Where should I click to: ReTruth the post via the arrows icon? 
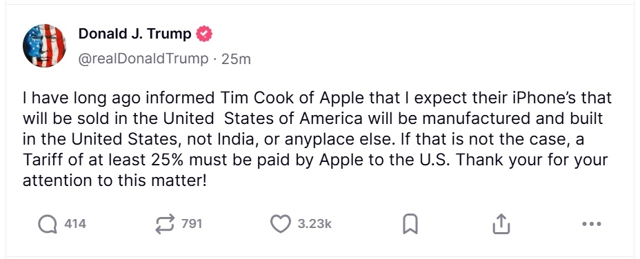tap(165, 224)
